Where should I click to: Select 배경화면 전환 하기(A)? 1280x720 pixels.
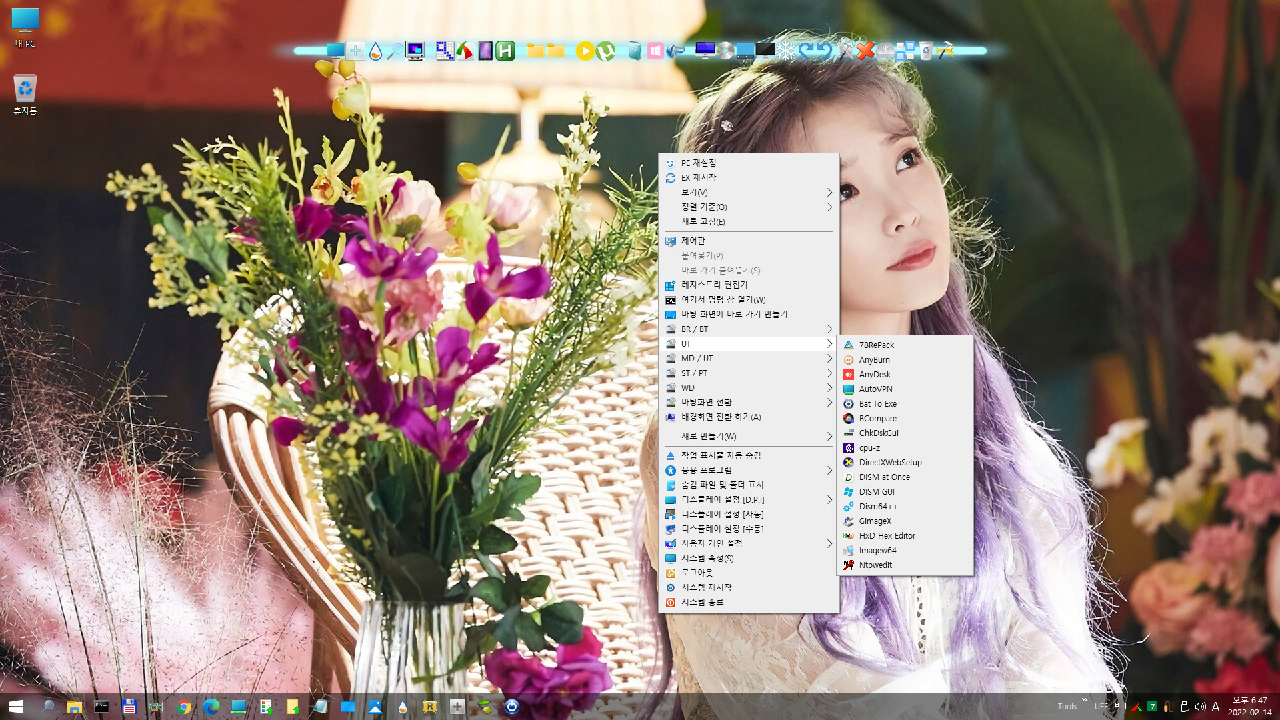tap(749, 417)
